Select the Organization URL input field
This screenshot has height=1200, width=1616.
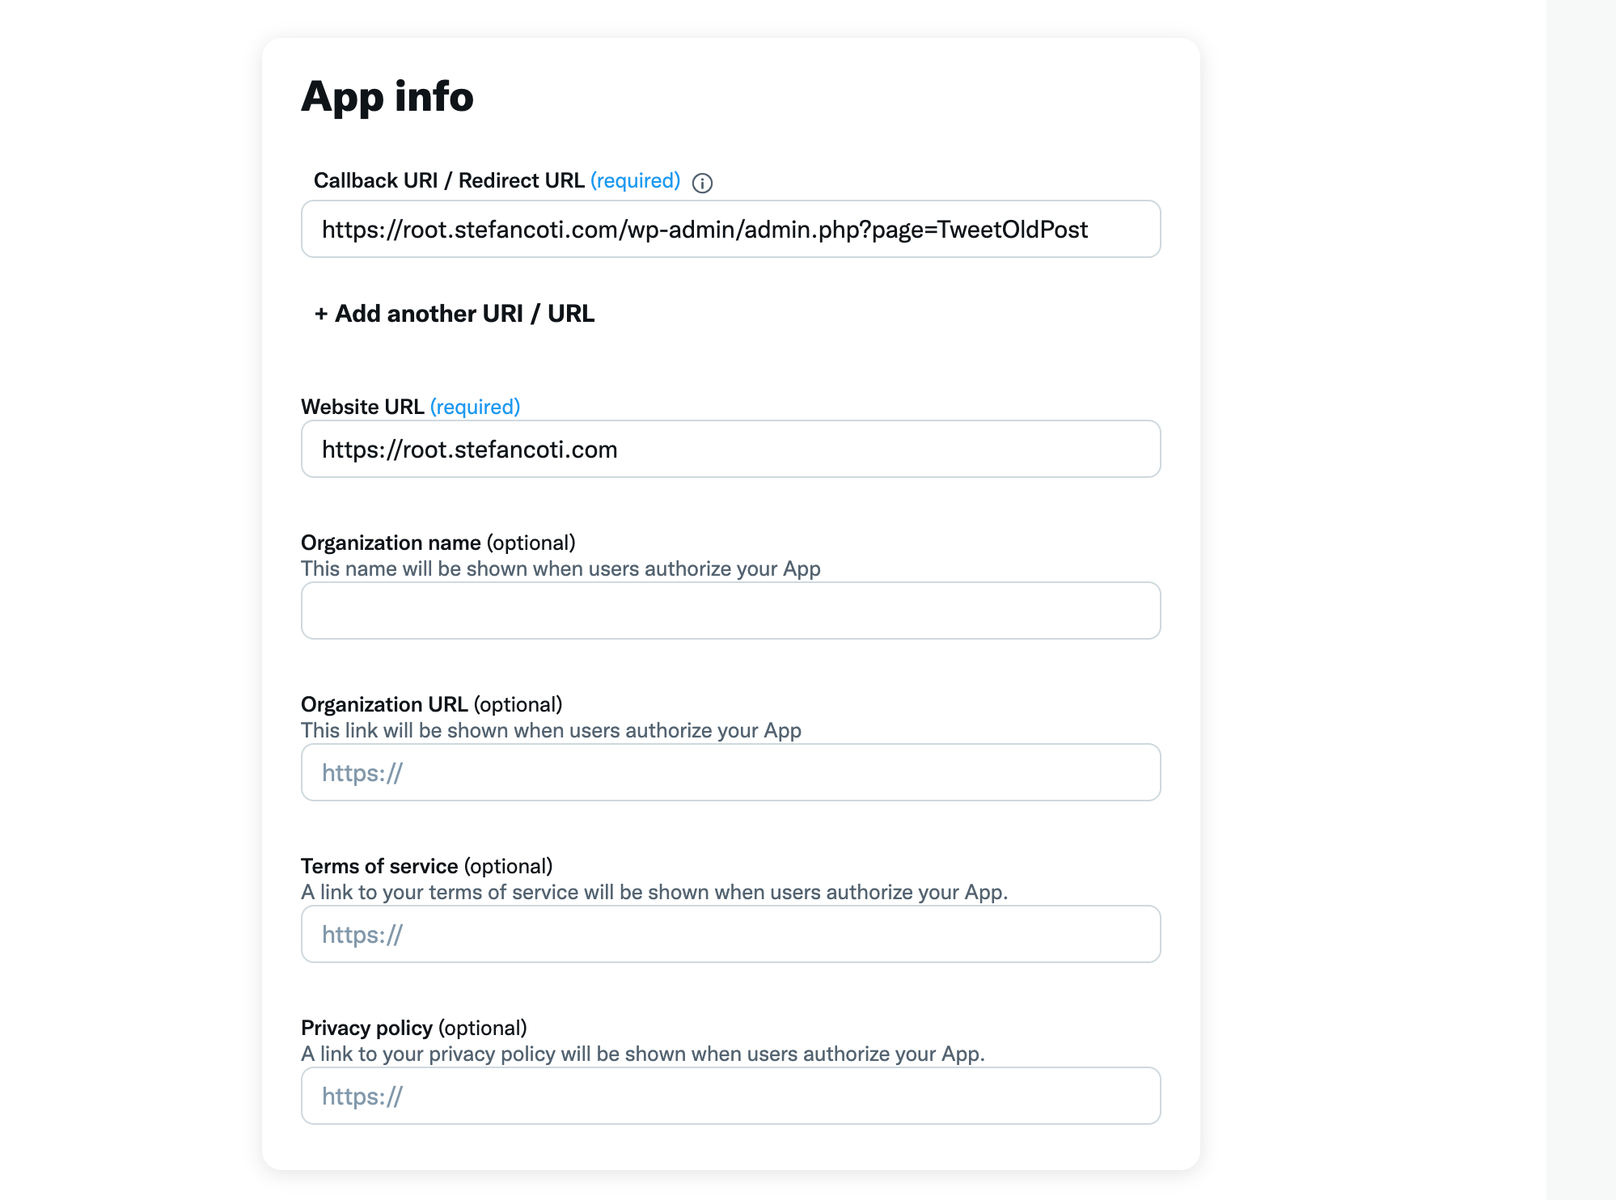[730, 773]
